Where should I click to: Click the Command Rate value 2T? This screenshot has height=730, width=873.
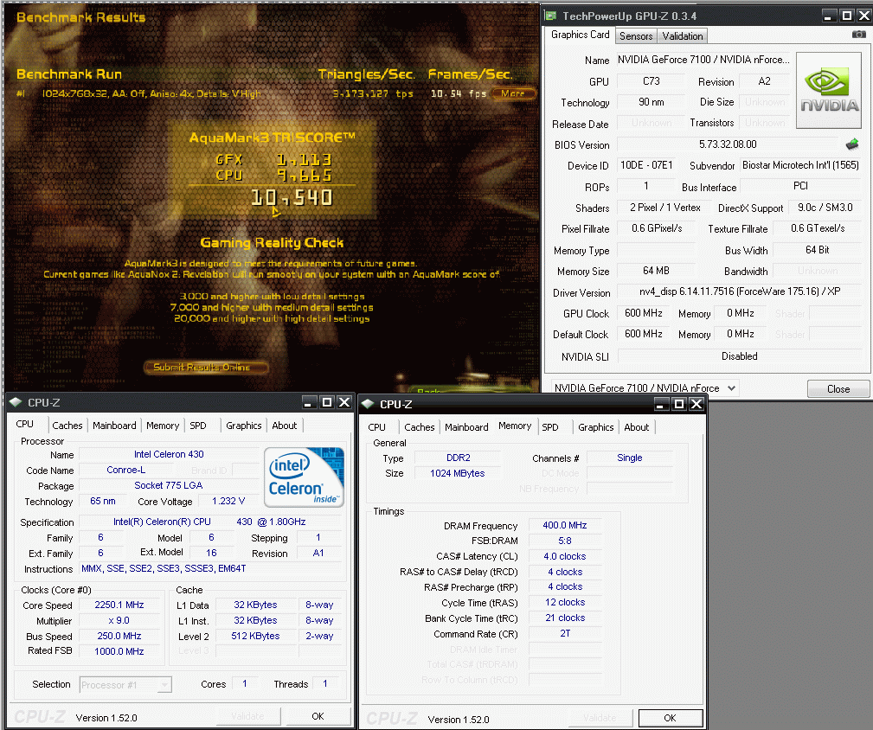point(565,634)
